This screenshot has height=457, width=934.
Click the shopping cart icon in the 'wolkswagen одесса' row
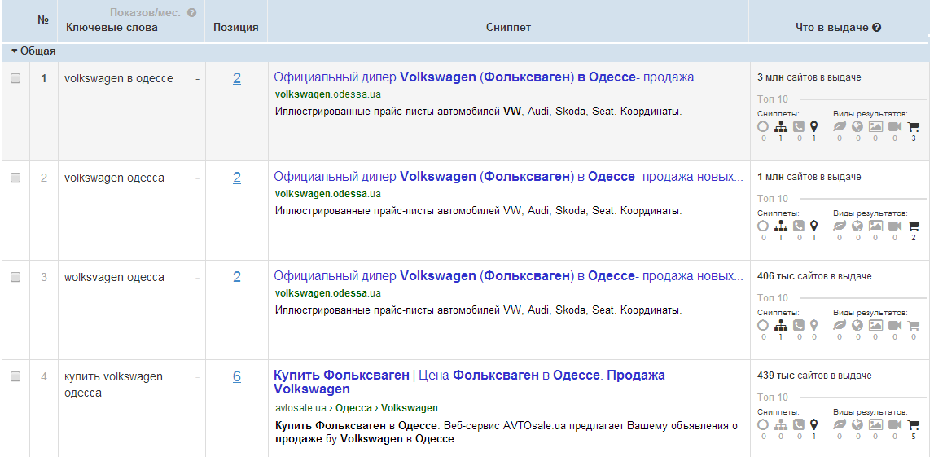pos(913,326)
